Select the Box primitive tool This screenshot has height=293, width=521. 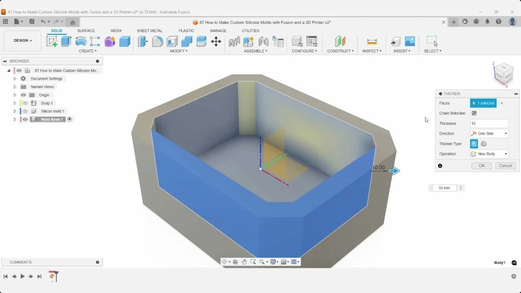tap(125, 41)
